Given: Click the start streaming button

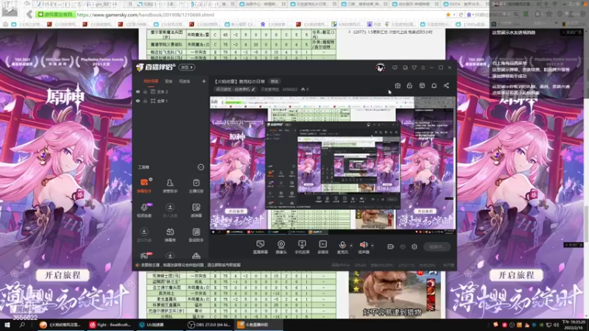Looking at the screenshot, I should (437, 246).
